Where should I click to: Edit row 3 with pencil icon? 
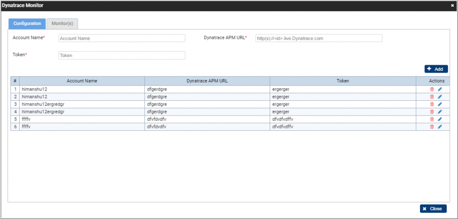pyautogui.click(x=440, y=104)
